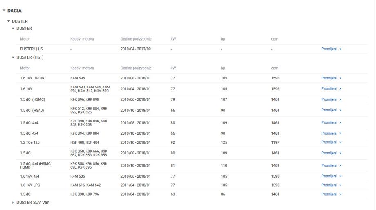Collapse the DUSTER (HS_) group
376x210 pixels.
coord(13,57)
